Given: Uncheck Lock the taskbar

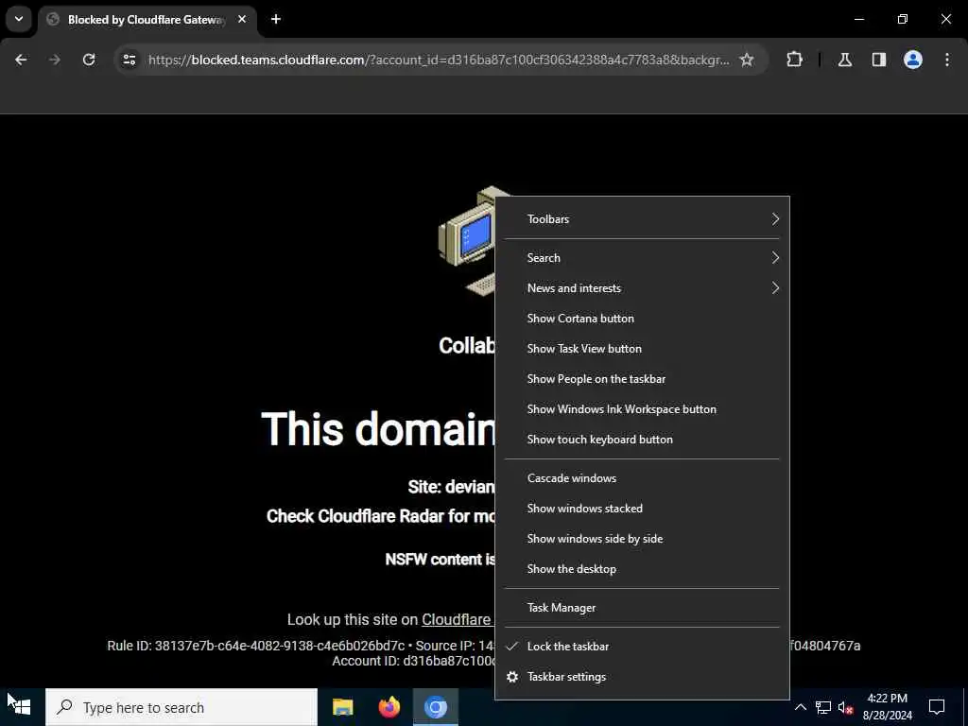Looking at the screenshot, I should point(642,647).
